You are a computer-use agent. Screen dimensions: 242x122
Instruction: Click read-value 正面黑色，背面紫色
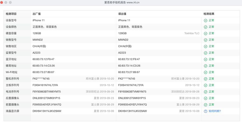pos(130,27)
